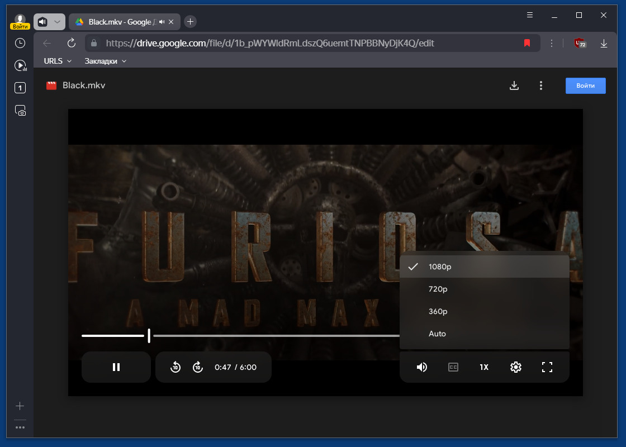This screenshot has height=447, width=626.
Task: Open the browser hamburger menu
Action: tap(530, 15)
